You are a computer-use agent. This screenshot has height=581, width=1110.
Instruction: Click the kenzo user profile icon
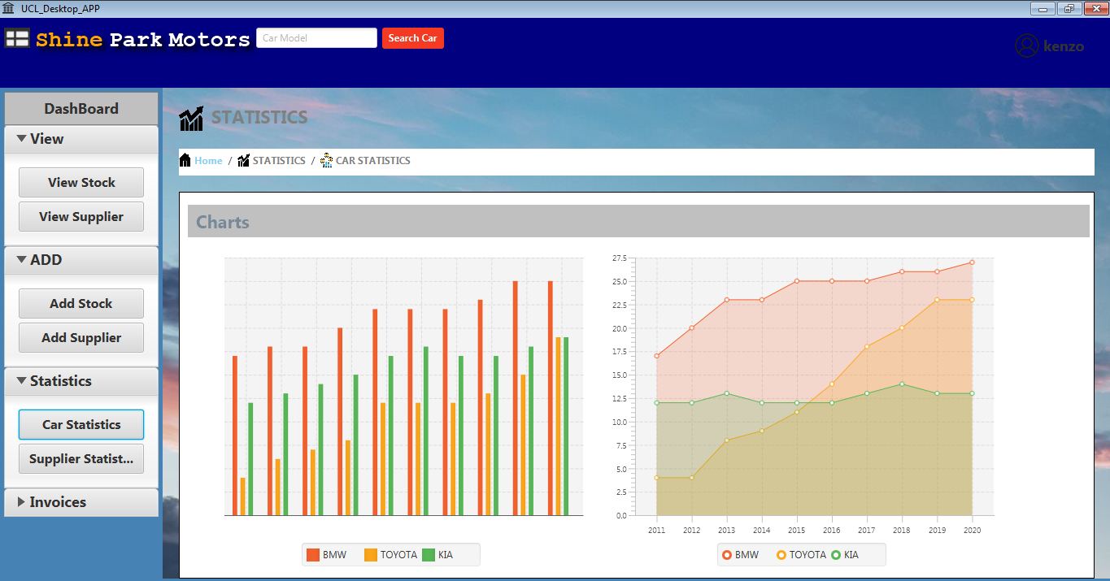click(x=1027, y=46)
